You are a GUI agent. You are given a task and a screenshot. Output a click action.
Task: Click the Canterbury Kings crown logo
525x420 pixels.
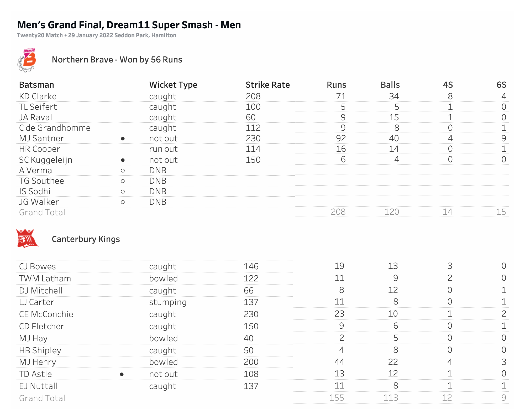[27, 239]
